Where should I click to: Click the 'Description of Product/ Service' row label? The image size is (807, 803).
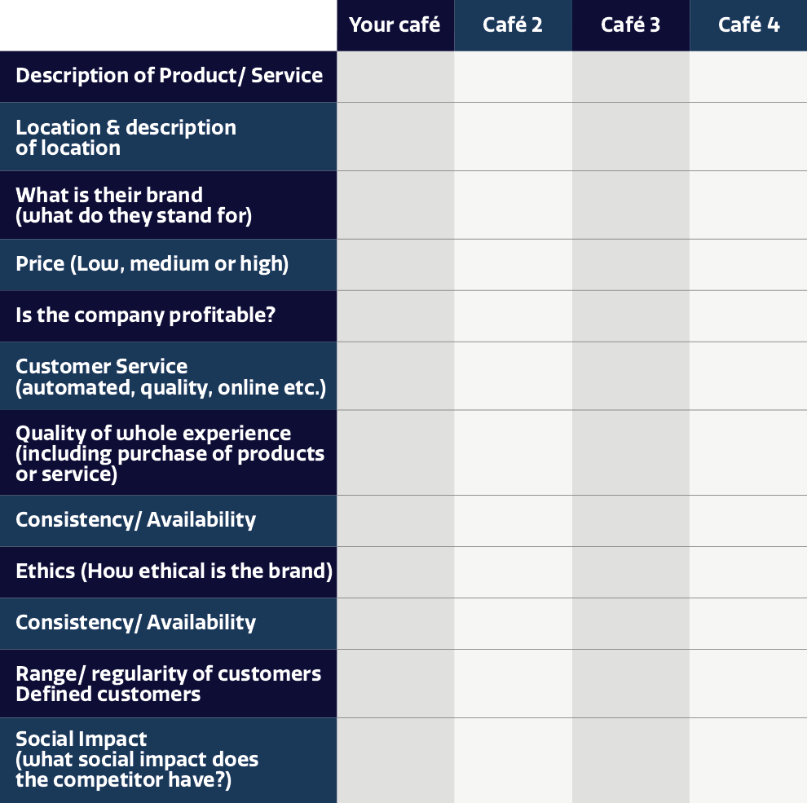point(168,76)
